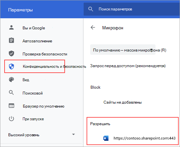
Task: Click the Сайты не добавлены text
Action: click(x=123, y=102)
